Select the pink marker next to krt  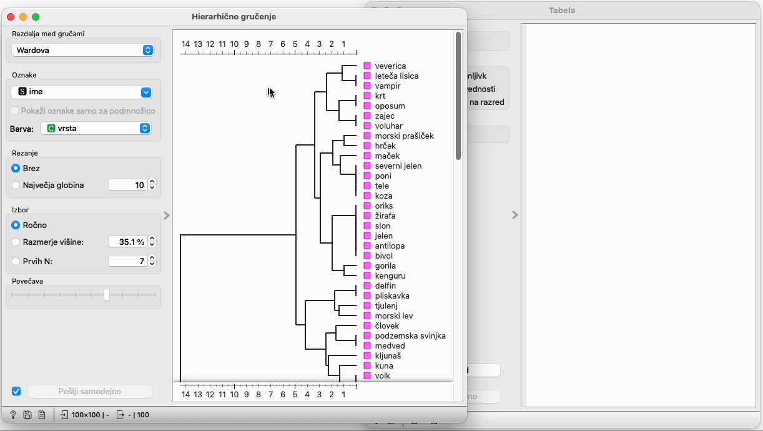click(367, 96)
